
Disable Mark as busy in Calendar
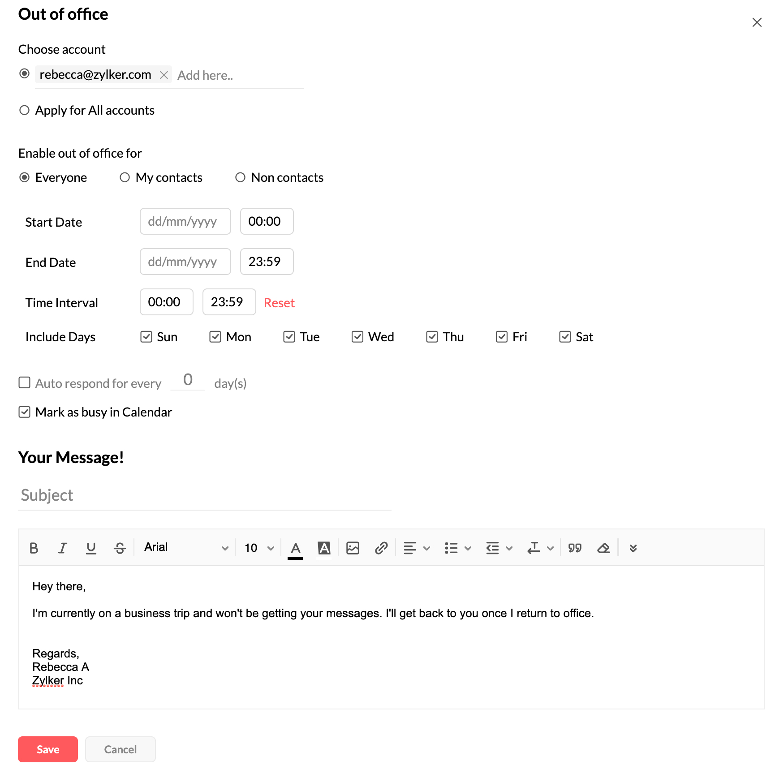[x=25, y=412]
